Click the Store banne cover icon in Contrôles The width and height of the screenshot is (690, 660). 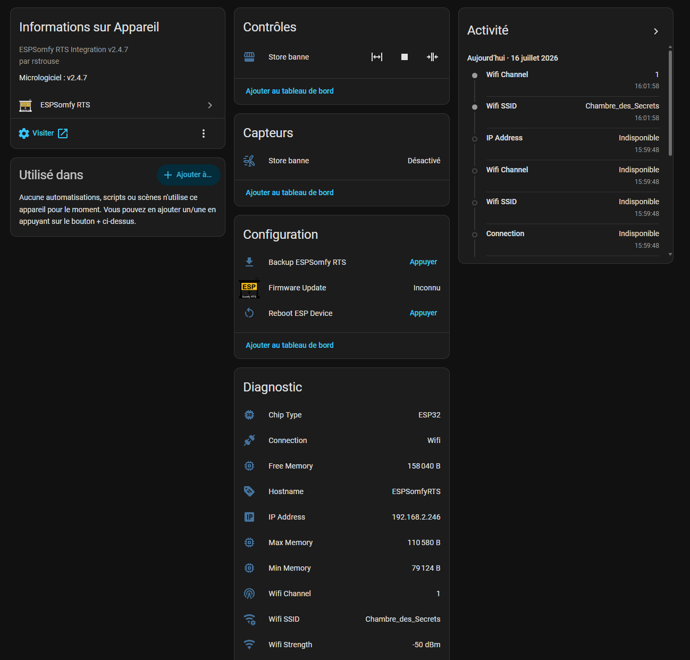[x=249, y=57]
